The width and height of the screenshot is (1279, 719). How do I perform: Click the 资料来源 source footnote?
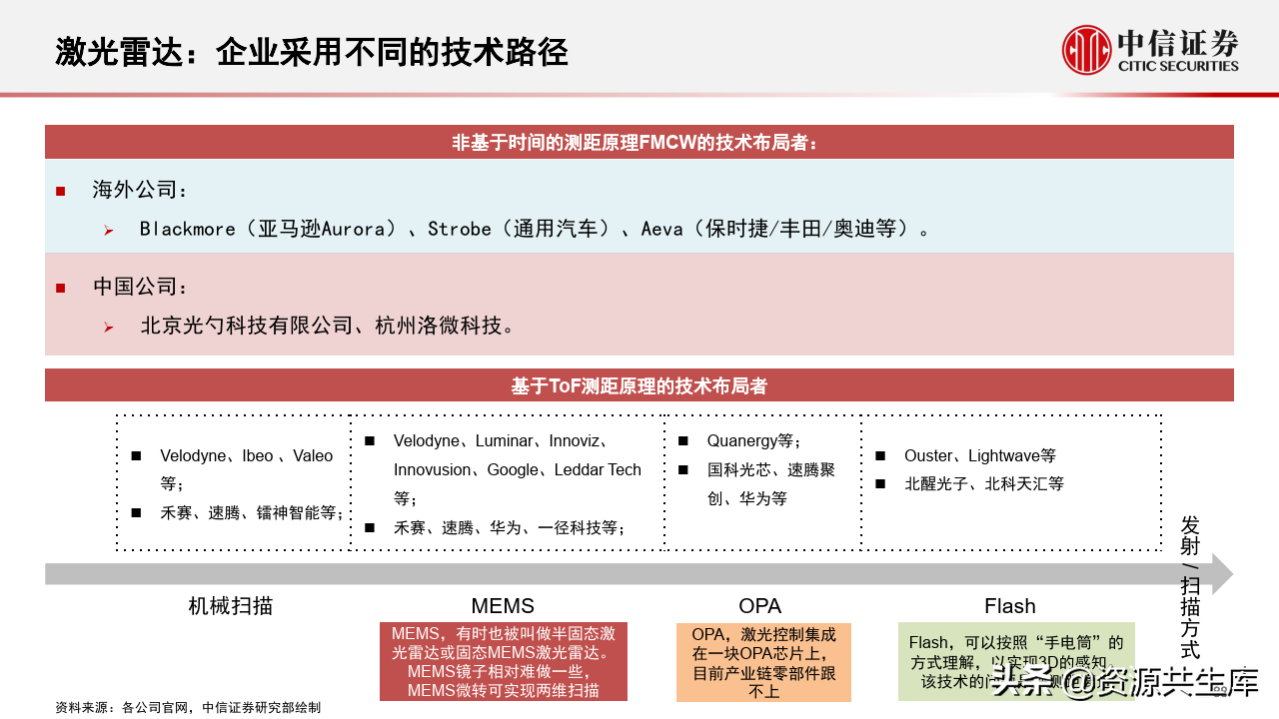pyautogui.click(x=188, y=708)
